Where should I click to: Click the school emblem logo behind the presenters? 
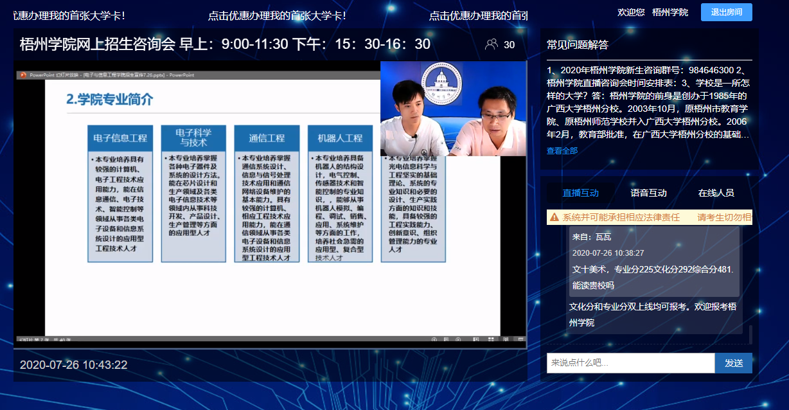coord(442,82)
